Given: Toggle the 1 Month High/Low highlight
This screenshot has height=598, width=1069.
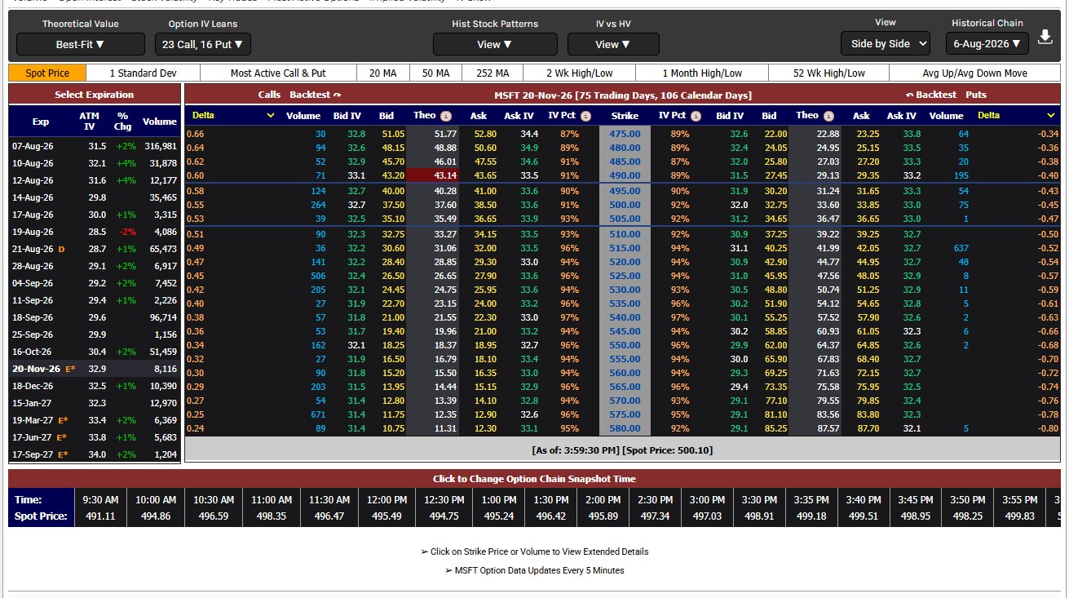Looking at the screenshot, I should pyautogui.click(x=702, y=73).
